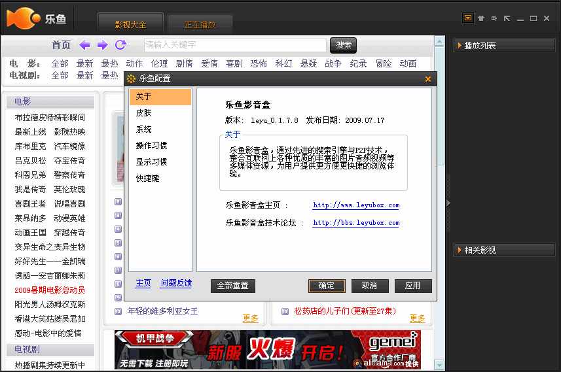Click the 全部重置 button

tap(233, 286)
